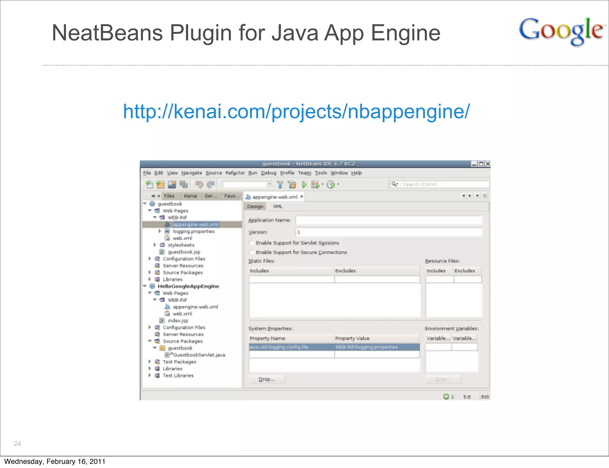Image resolution: width=609 pixels, height=468 pixels.
Task: Open the Refactor menu
Action: tap(235, 173)
